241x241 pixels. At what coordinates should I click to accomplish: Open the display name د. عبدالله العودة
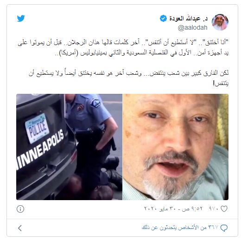point(189,19)
